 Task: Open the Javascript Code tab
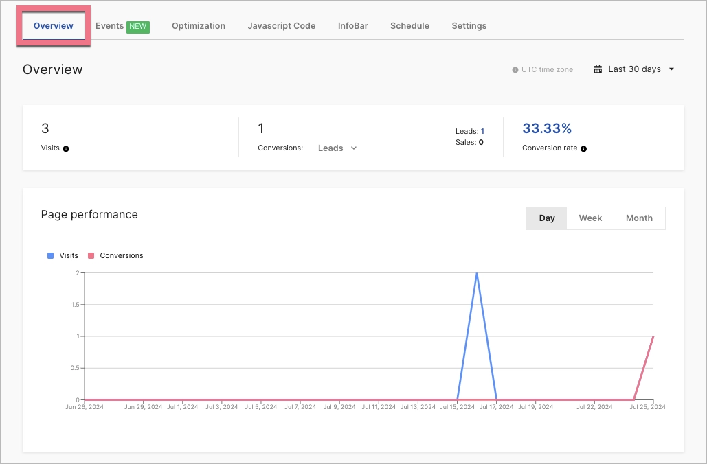[x=281, y=26]
